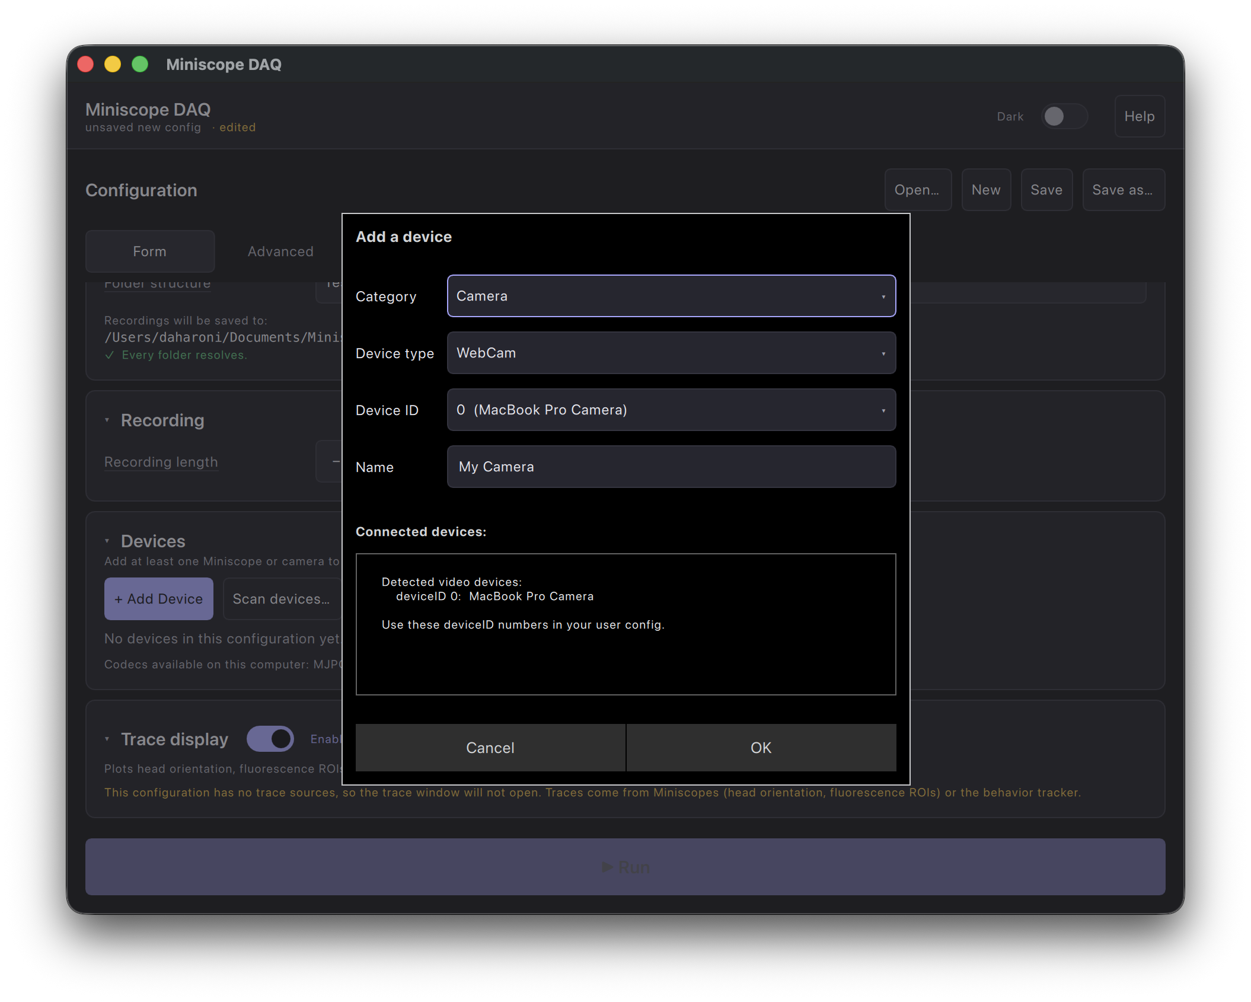
Task: Click the 'Dark' label beside the switch
Action: tap(1010, 117)
